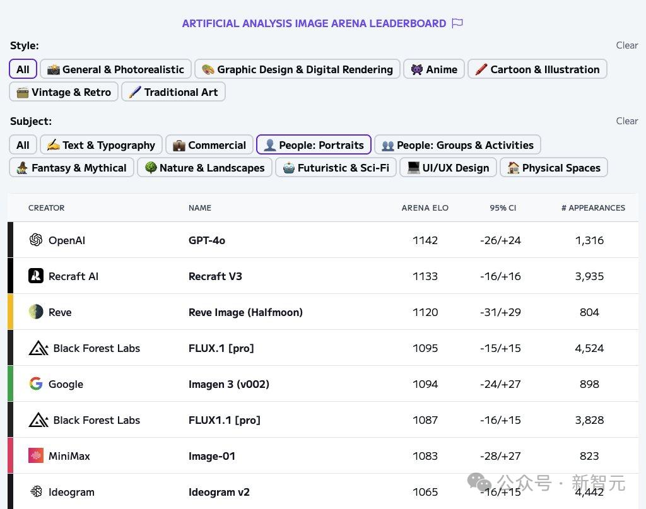Click the appearances count 3,828

[x=590, y=420]
